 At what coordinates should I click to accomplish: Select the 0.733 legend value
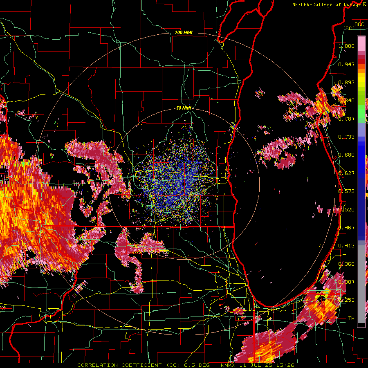346,137
